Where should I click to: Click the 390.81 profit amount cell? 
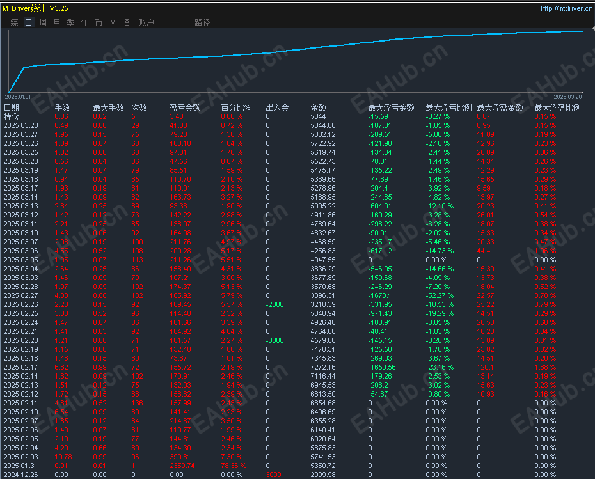point(180,457)
